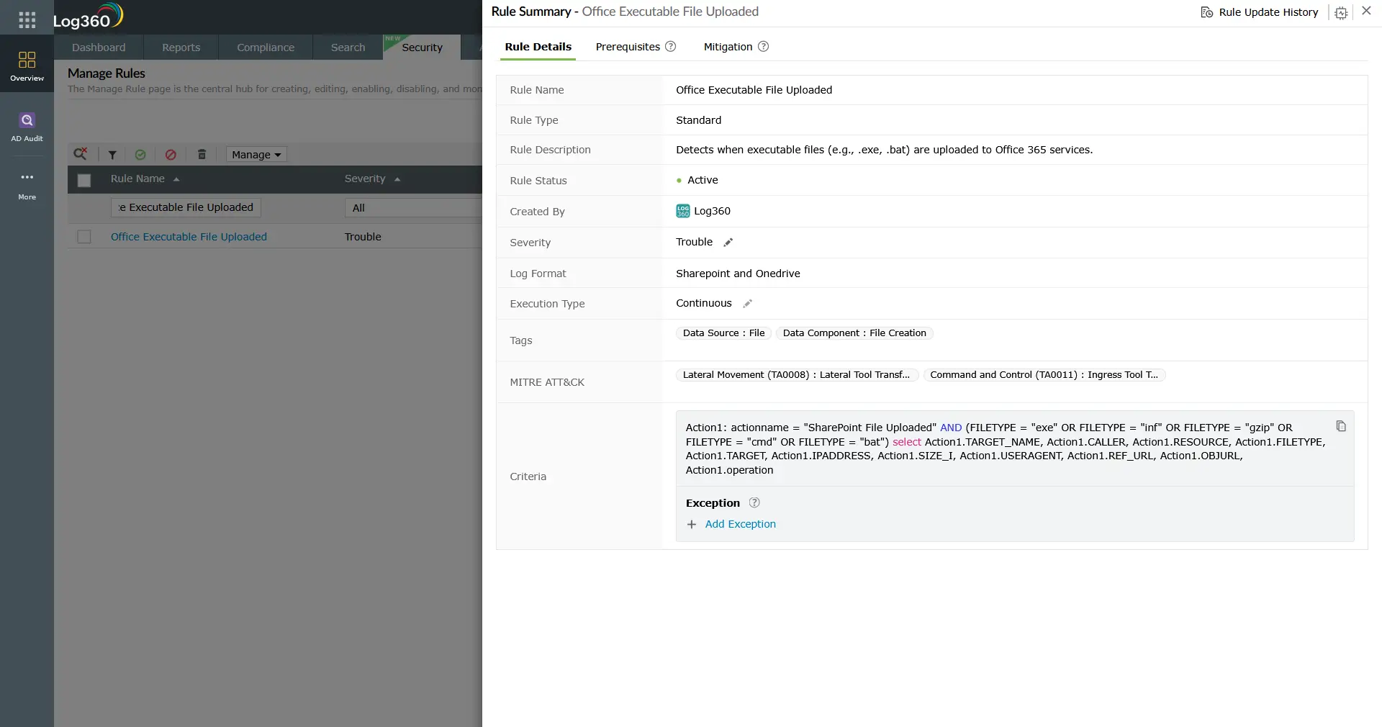Open the apps grid launcher icon
Viewport: 1382px width, 727px height.
pos(27,19)
